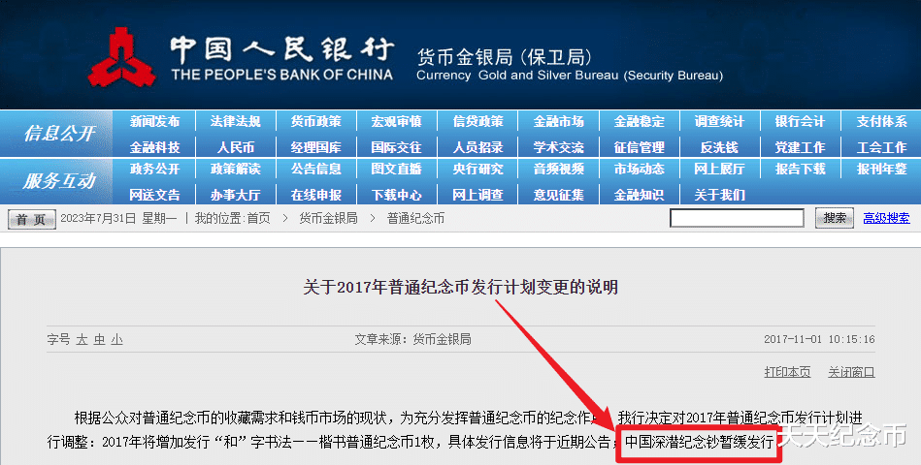Open 在线申报 menu item
This screenshot has width=921, height=465.
click(x=316, y=195)
